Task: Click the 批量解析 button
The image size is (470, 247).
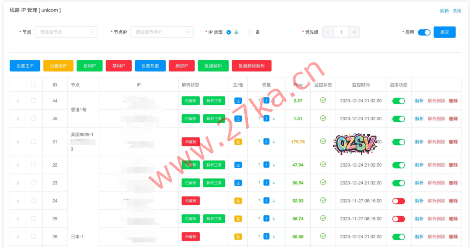Action: tap(213, 66)
